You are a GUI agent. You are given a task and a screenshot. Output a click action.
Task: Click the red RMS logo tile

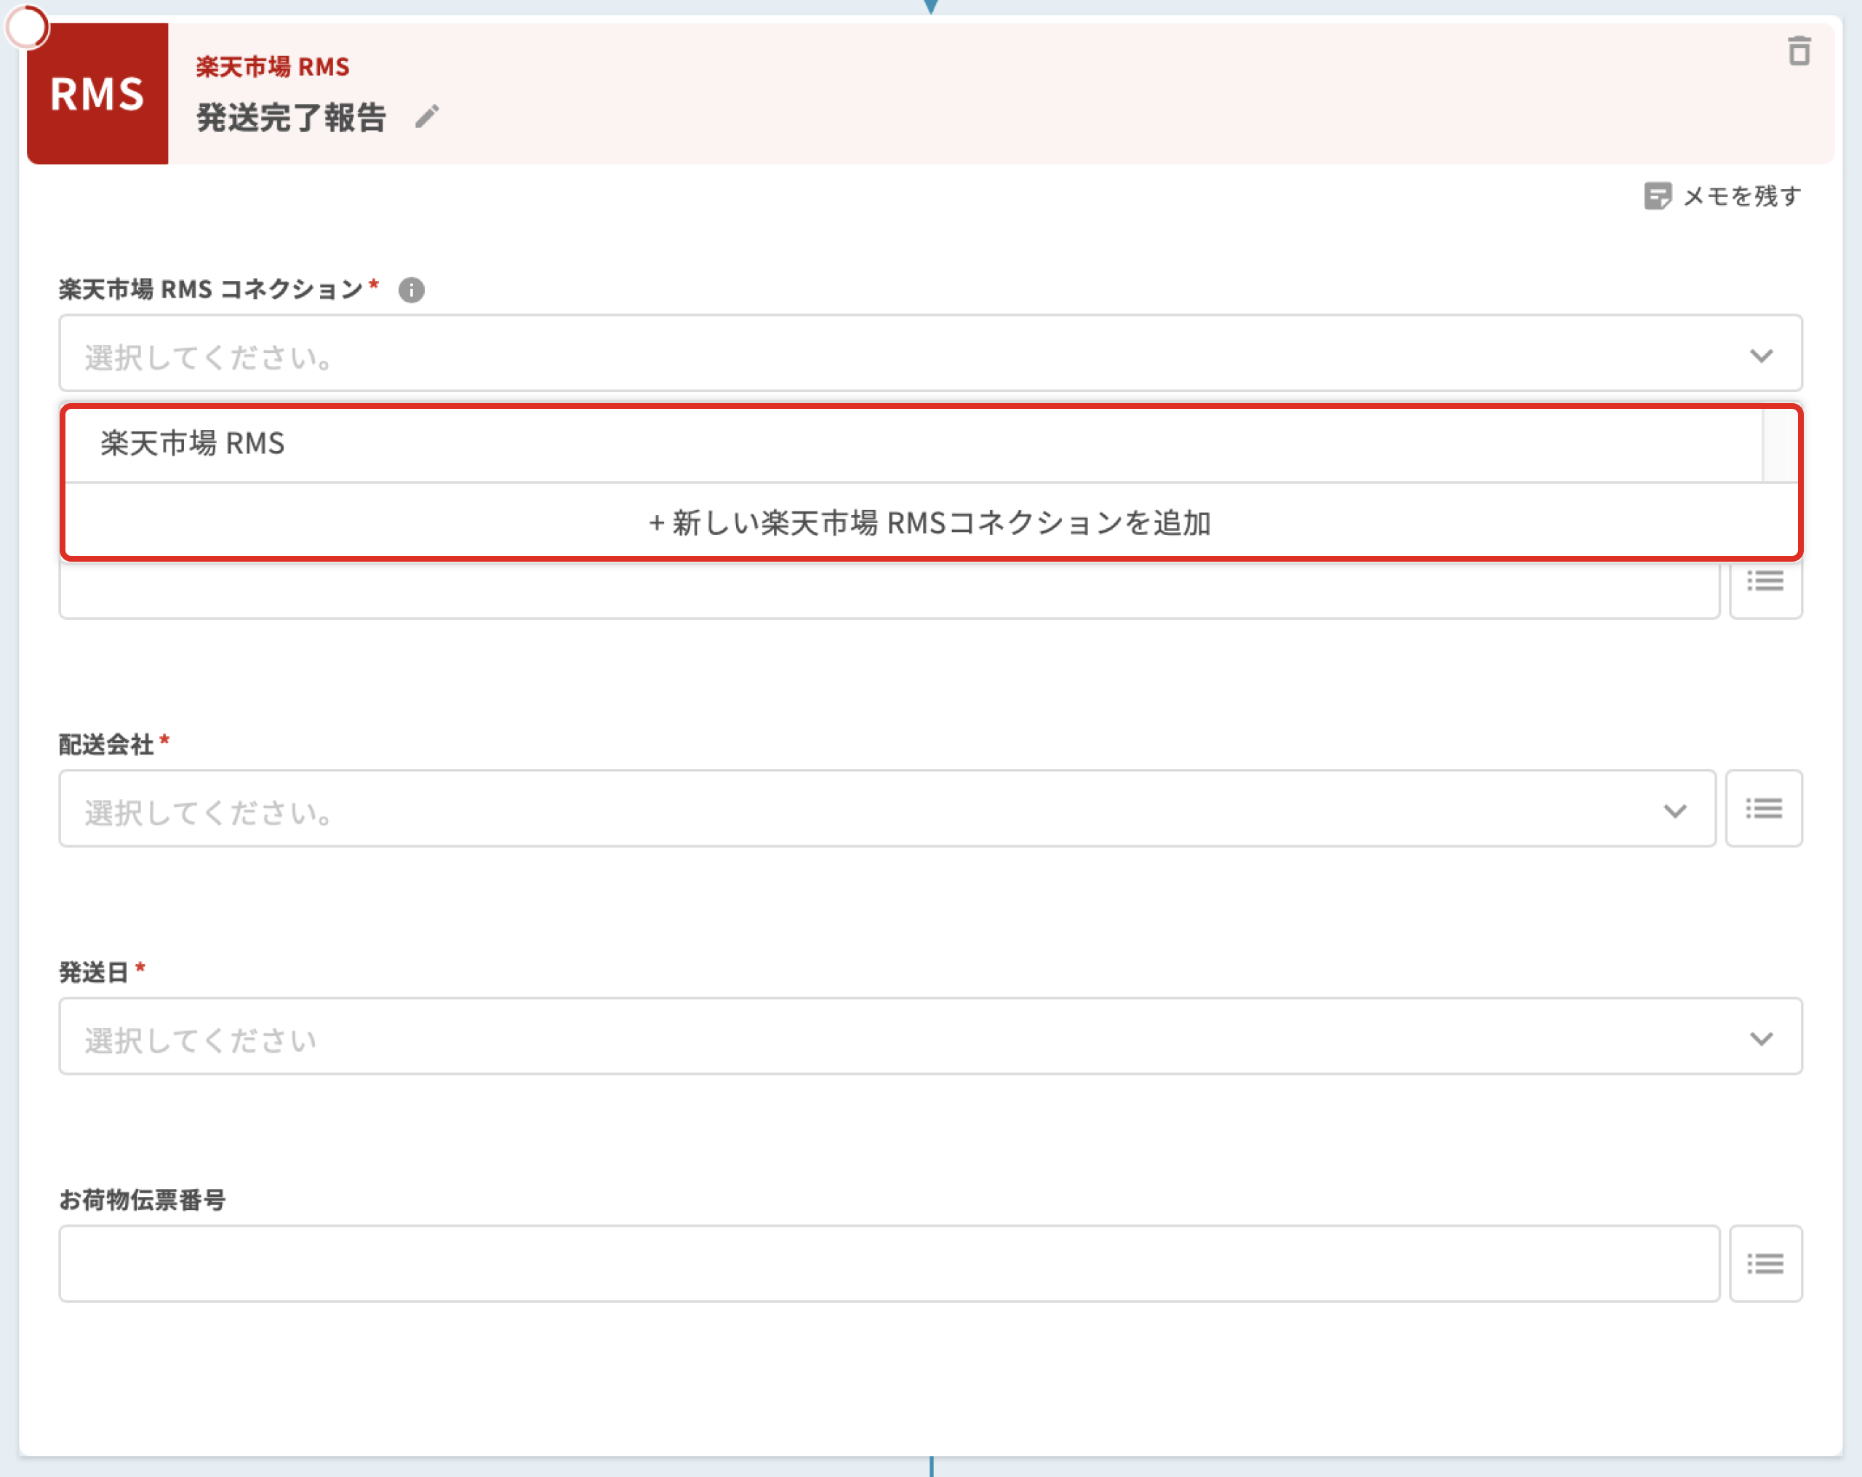pos(97,93)
